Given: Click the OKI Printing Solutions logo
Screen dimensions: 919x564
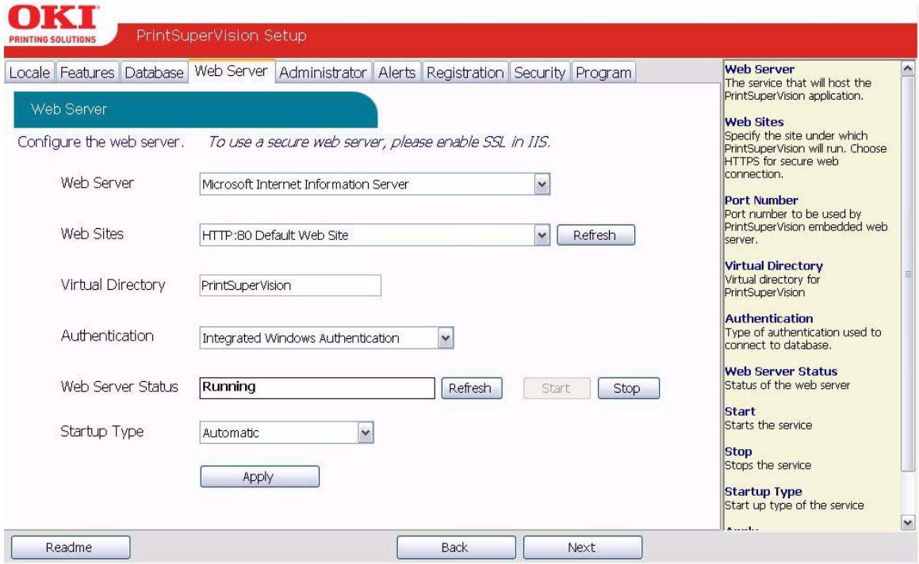Looking at the screenshot, I should pos(54,25).
